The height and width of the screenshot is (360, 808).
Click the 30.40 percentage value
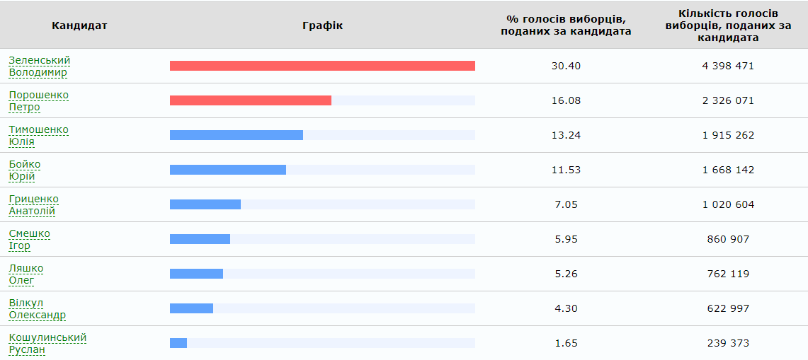pyautogui.click(x=566, y=66)
